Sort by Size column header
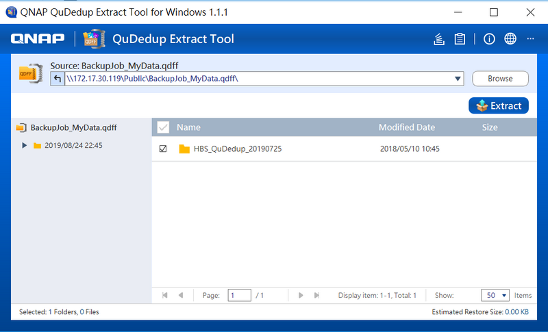The image size is (548, 332). click(490, 127)
